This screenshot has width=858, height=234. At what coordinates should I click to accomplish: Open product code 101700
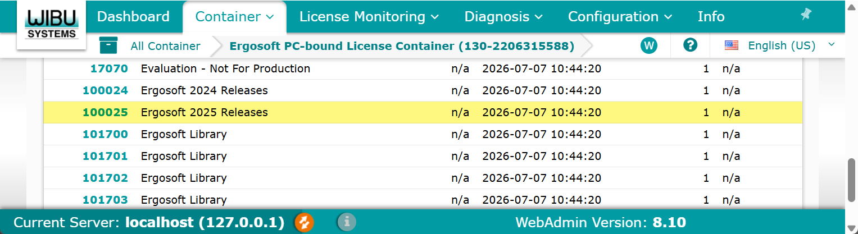(105, 134)
